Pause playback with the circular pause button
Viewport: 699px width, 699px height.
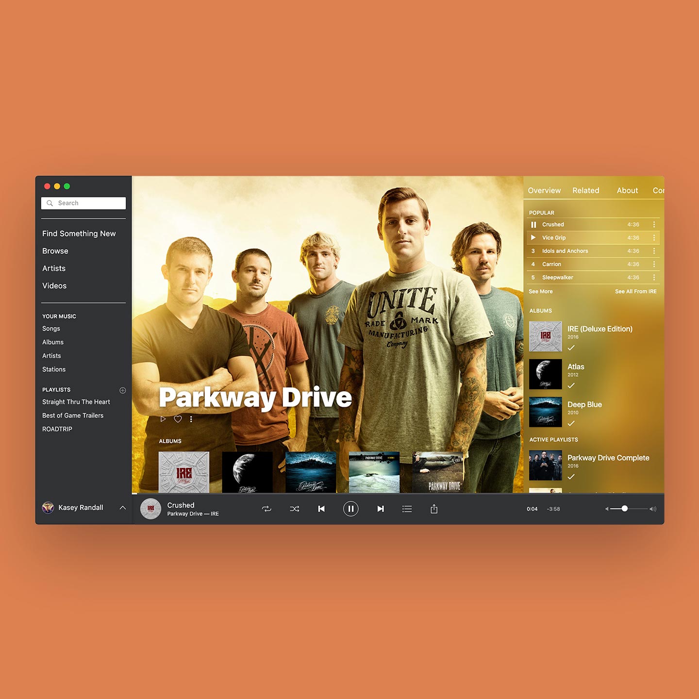click(351, 509)
